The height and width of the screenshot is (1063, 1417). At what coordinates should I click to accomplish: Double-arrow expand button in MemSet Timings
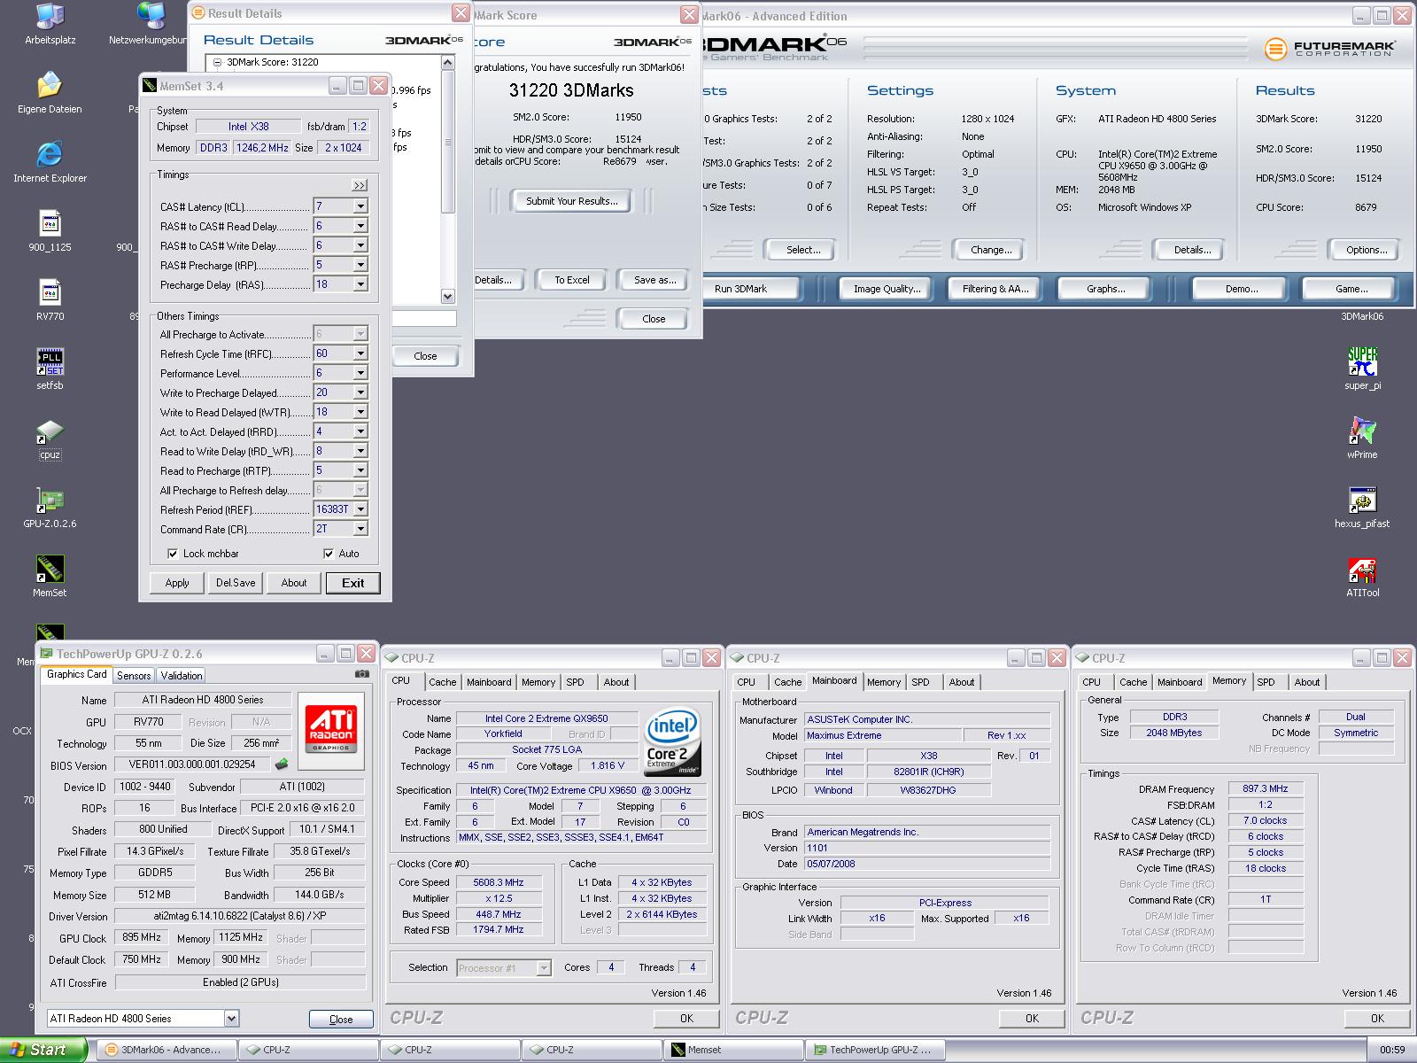tap(359, 185)
